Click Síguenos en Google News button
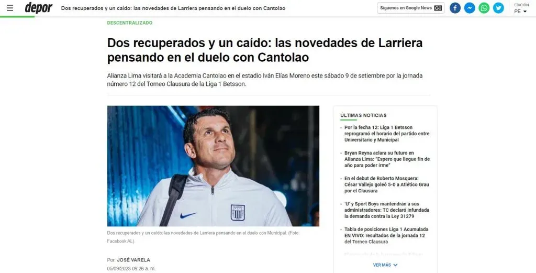 pos(410,8)
